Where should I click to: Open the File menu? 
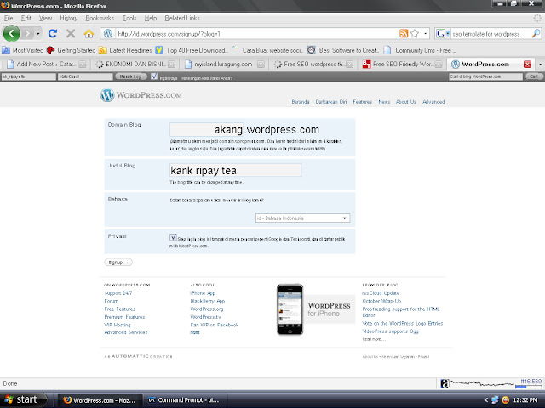[x=9, y=18]
